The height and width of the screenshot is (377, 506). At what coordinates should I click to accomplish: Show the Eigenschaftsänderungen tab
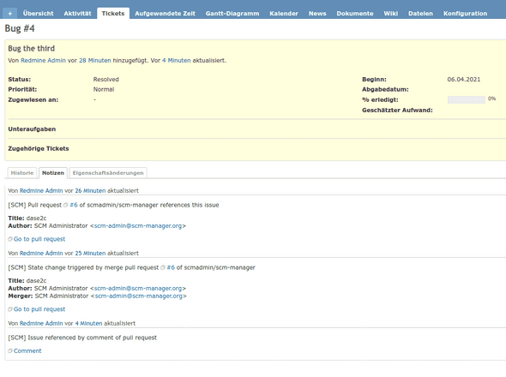108,173
